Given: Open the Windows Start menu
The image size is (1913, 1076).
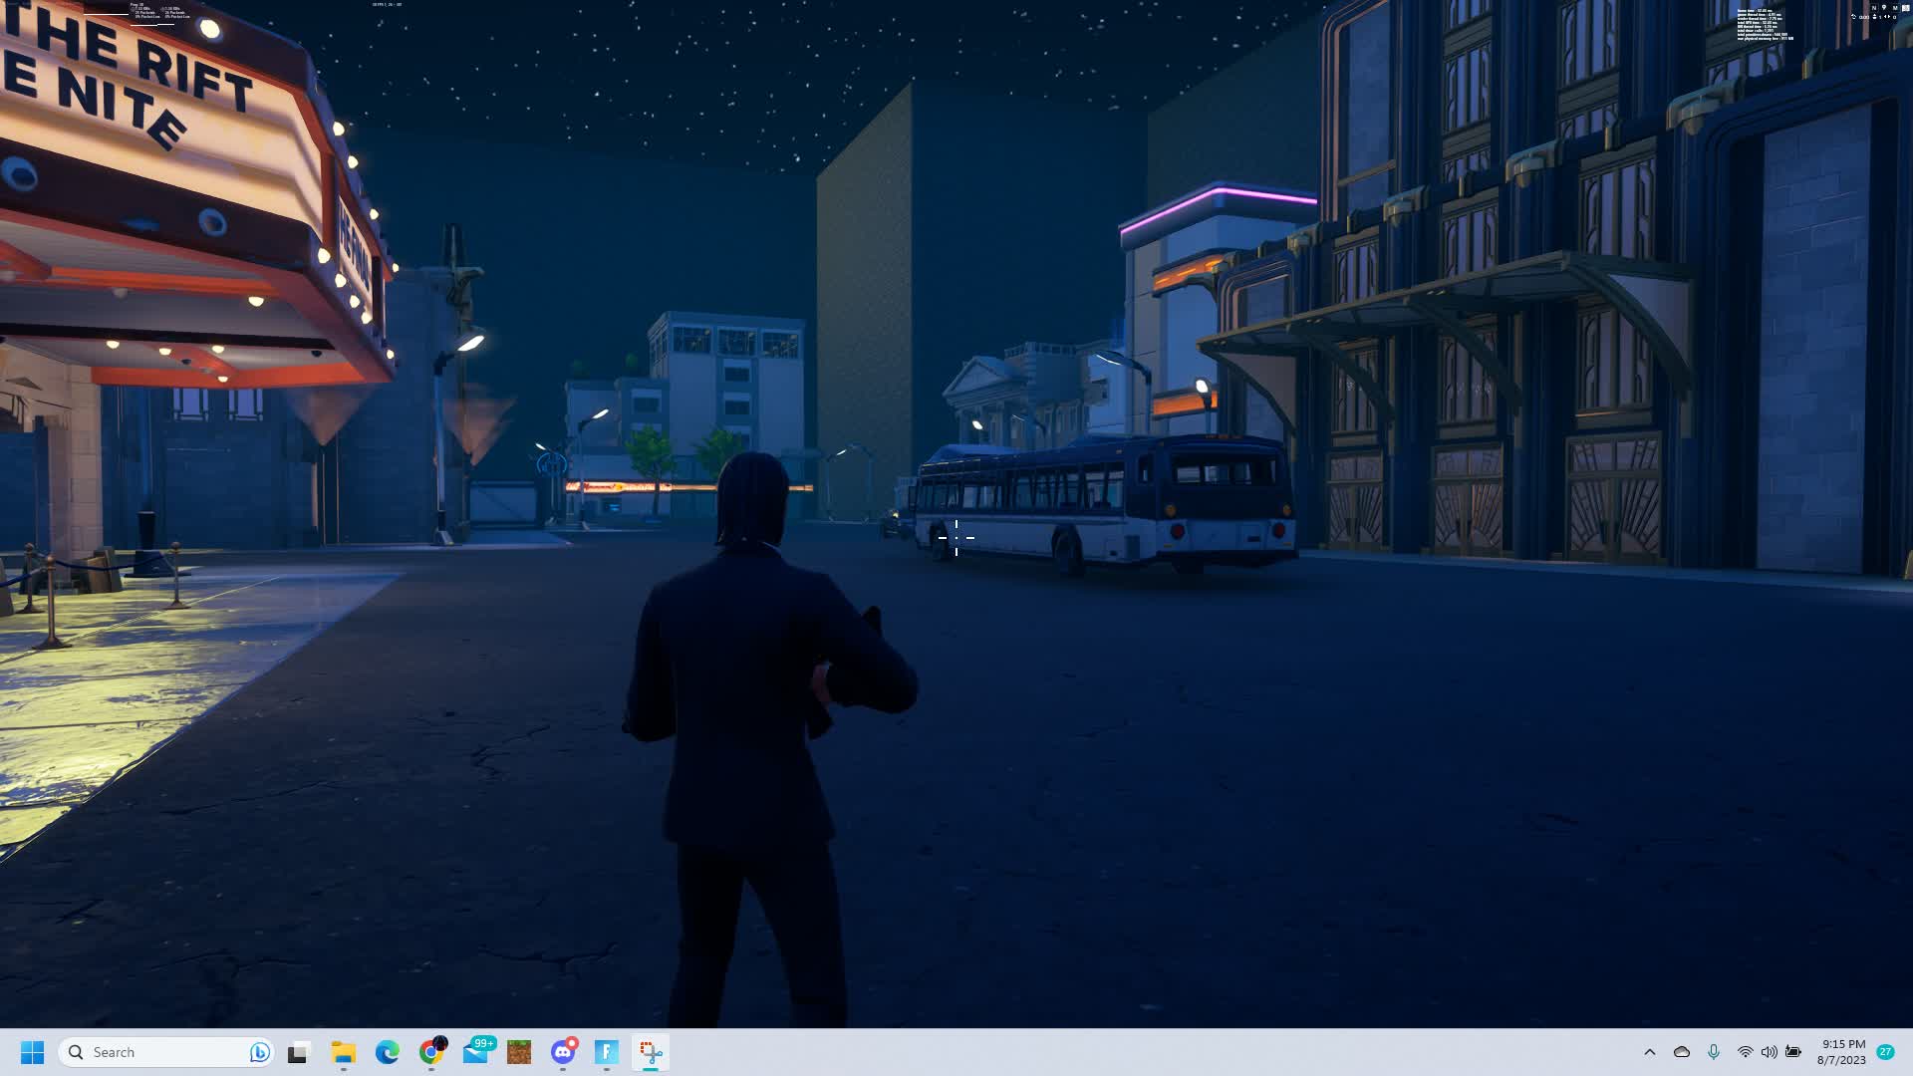Looking at the screenshot, I should pyautogui.click(x=32, y=1052).
